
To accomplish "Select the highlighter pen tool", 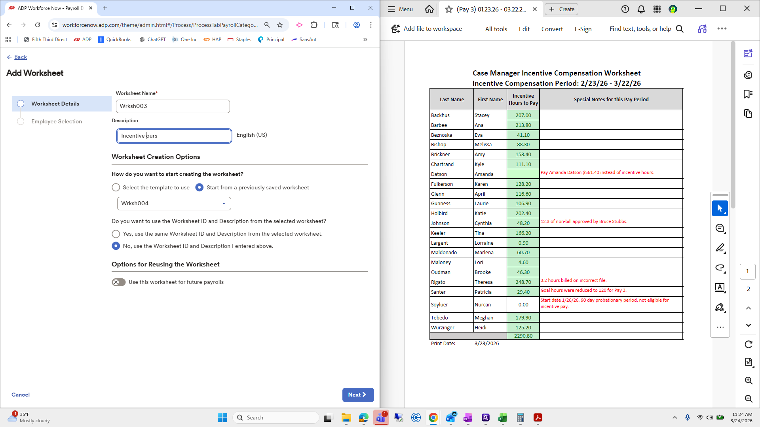I will tap(720, 248).
